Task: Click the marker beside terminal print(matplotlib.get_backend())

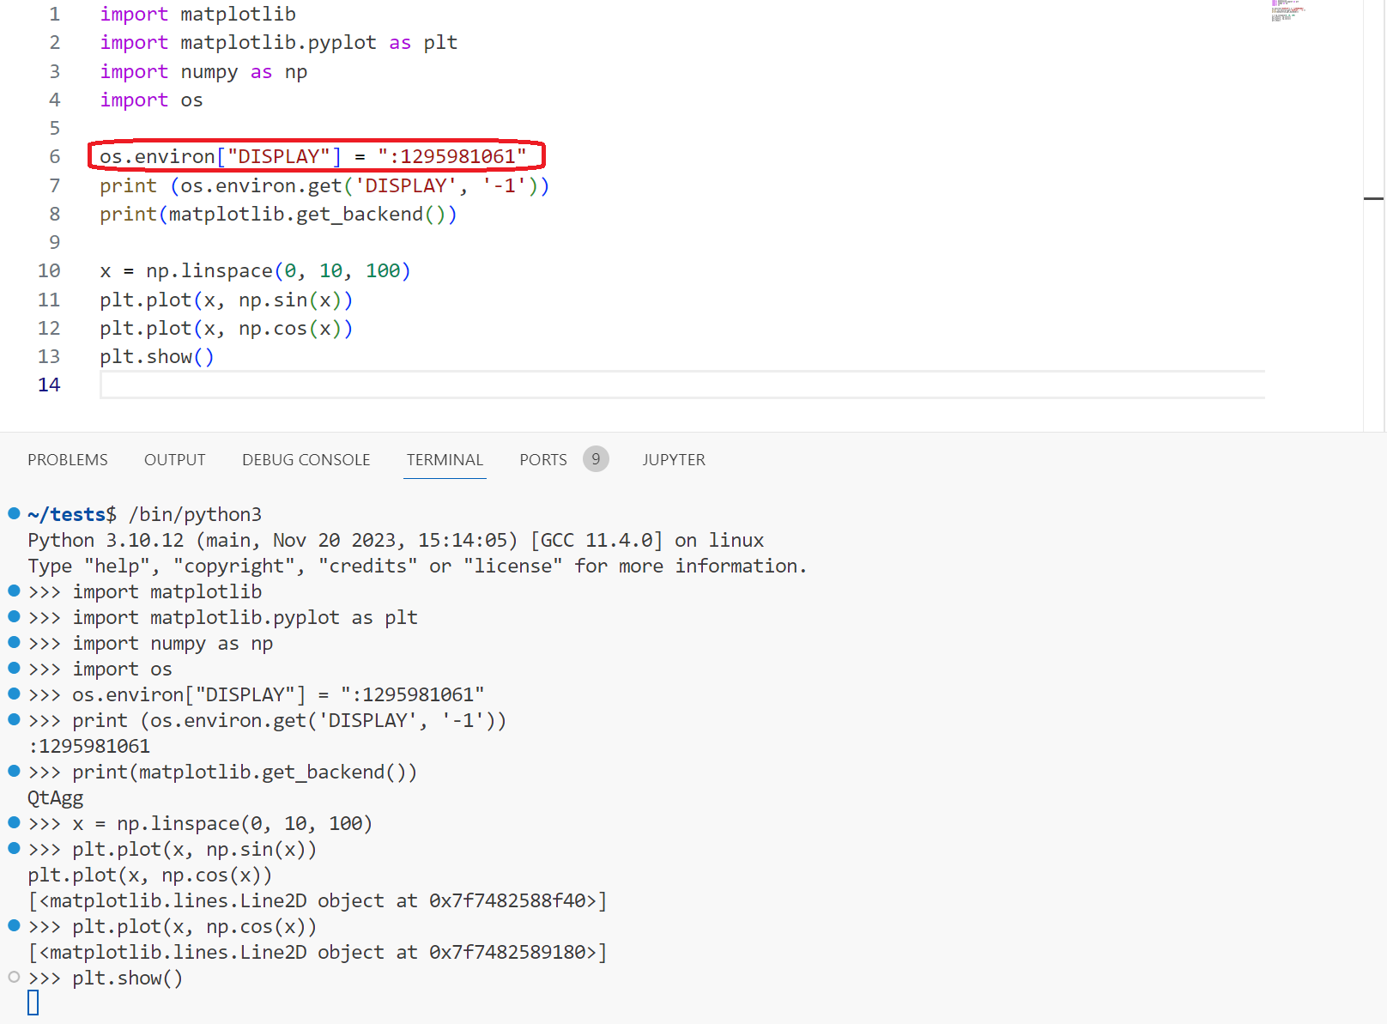Action: click(14, 771)
